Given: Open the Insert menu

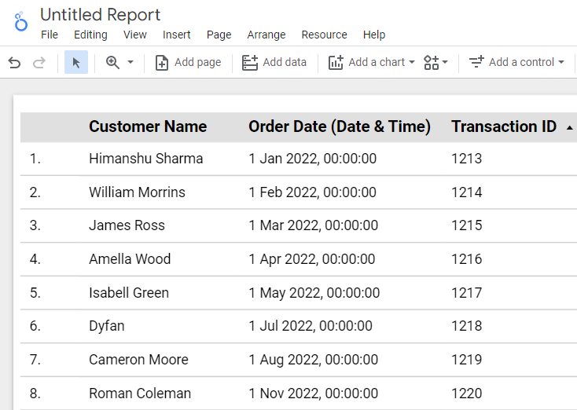Looking at the screenshot, I should click(176, 35).
